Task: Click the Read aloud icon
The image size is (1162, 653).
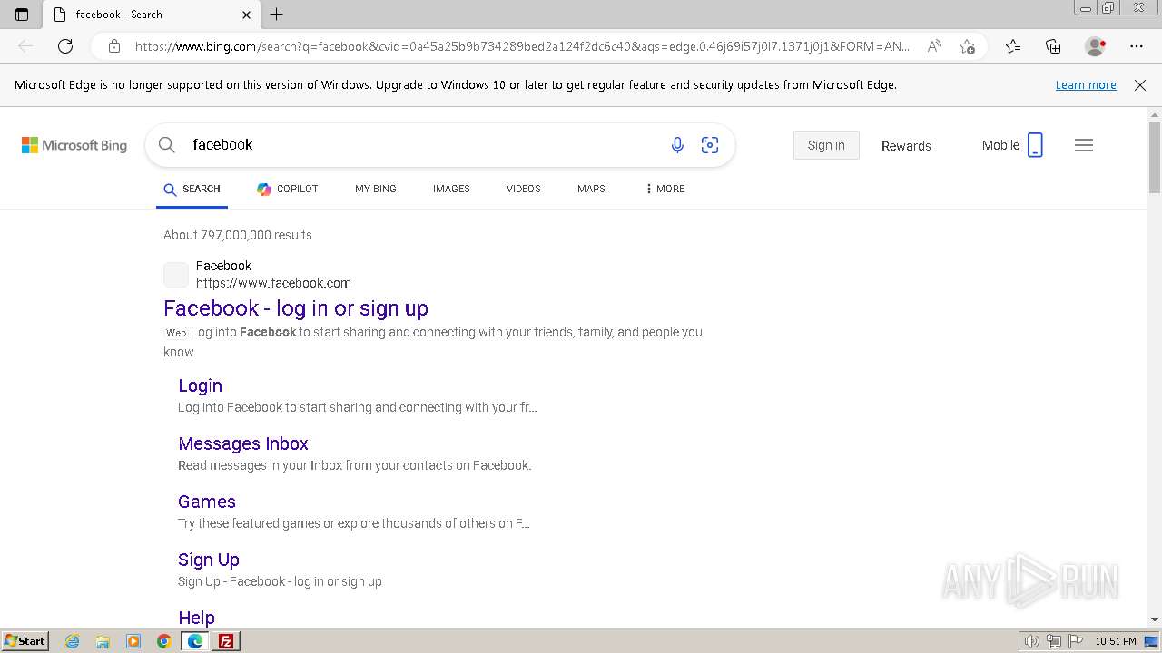Action: pyautogui.click(x=933, y=46)
